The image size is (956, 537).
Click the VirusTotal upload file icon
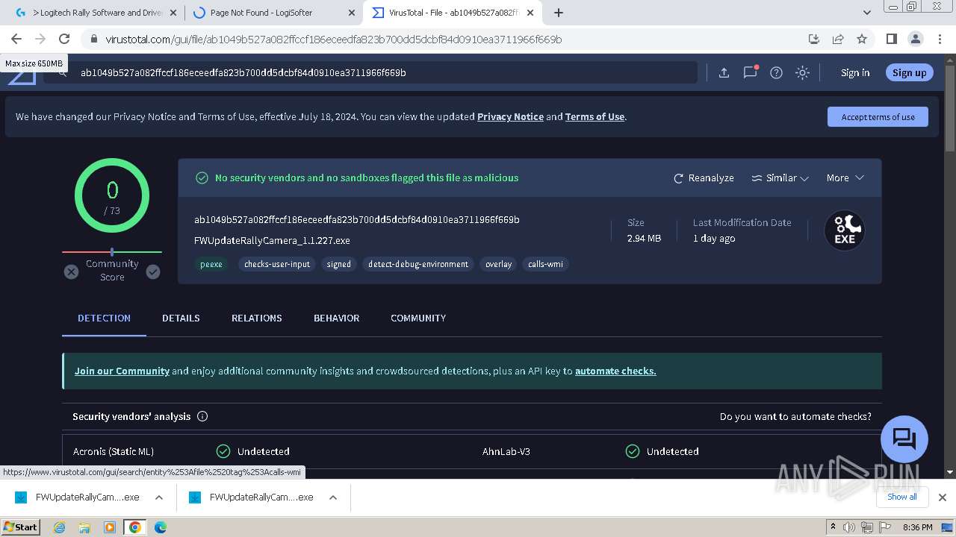(x=724, y=72)
